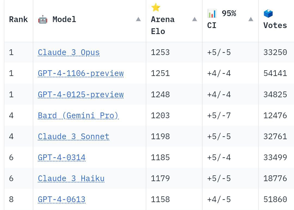Click the robot icon beside Model header

(43, 19)
